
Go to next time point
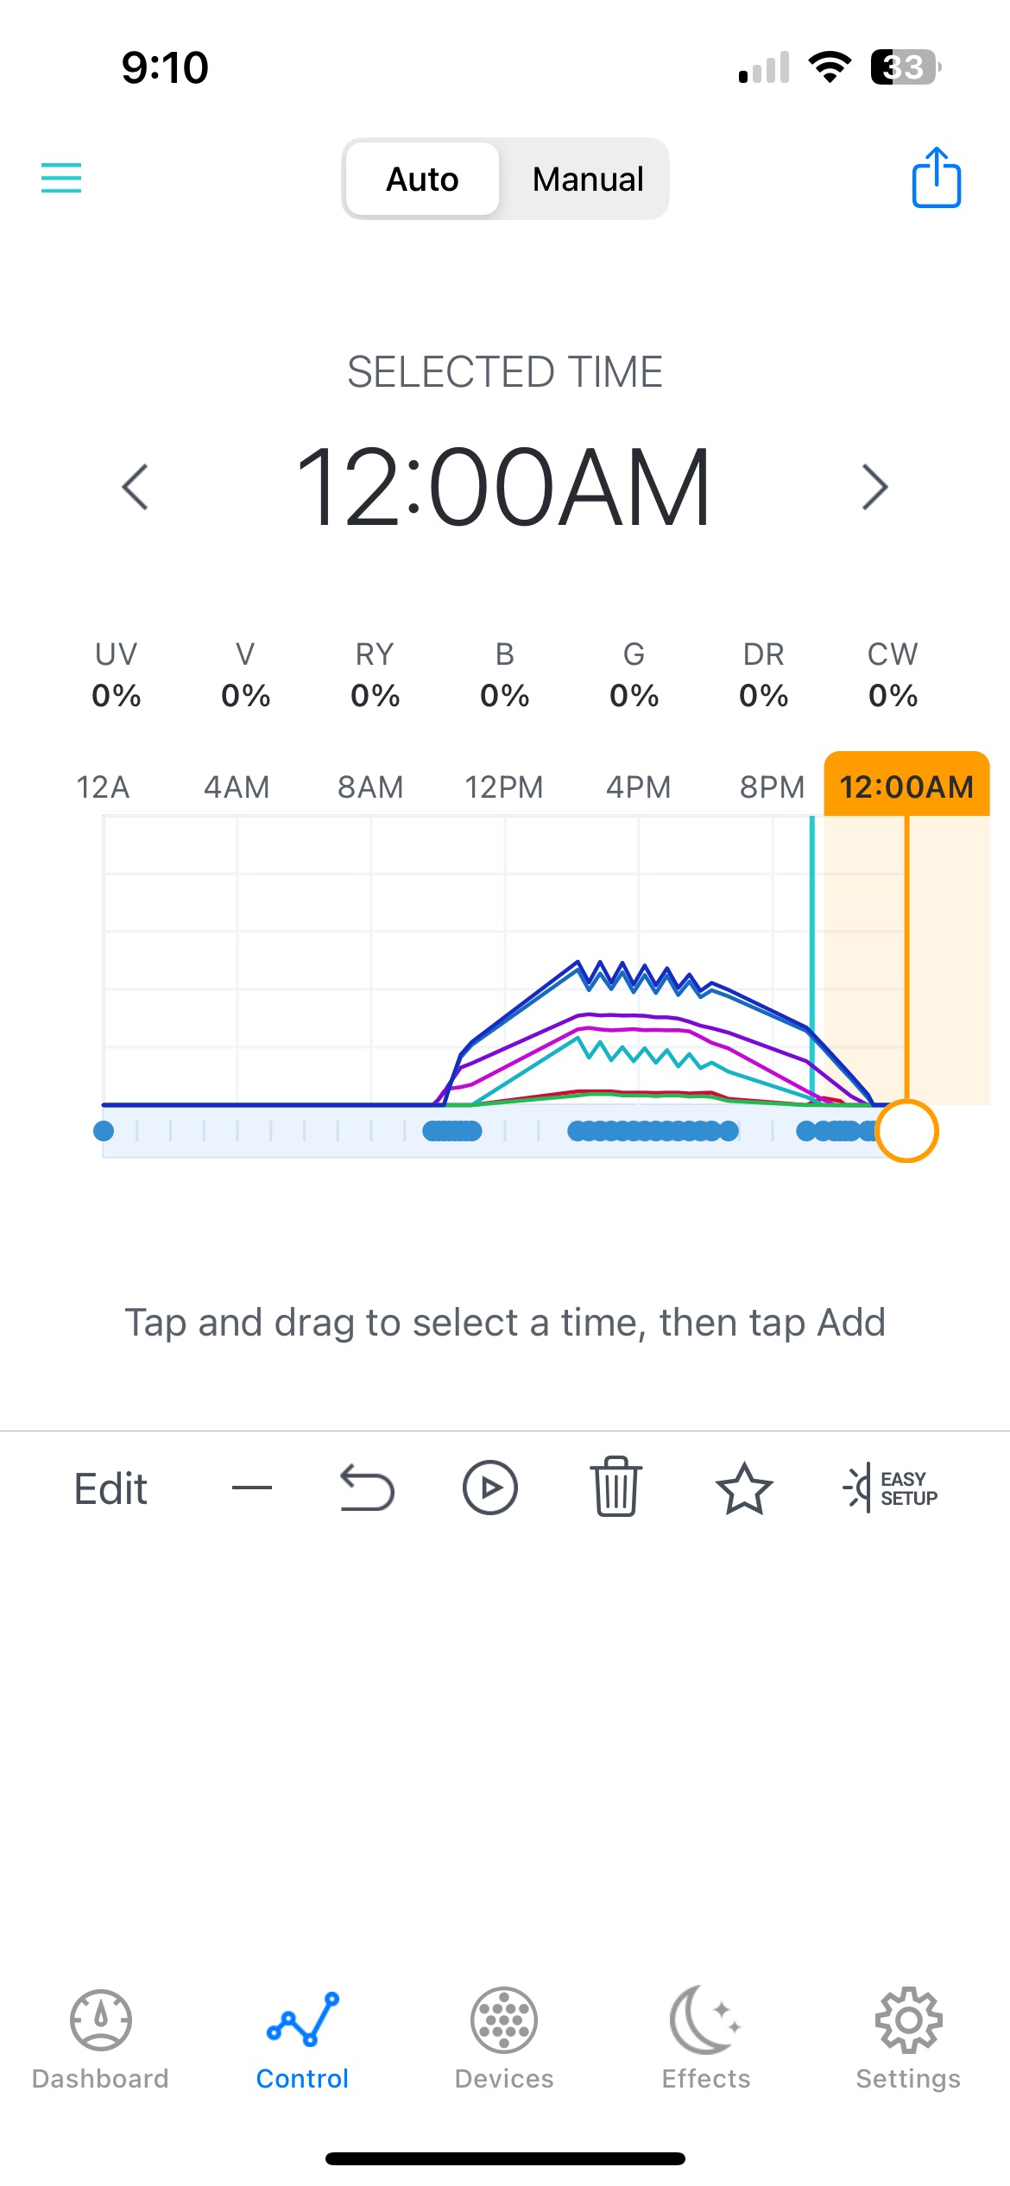874,487
